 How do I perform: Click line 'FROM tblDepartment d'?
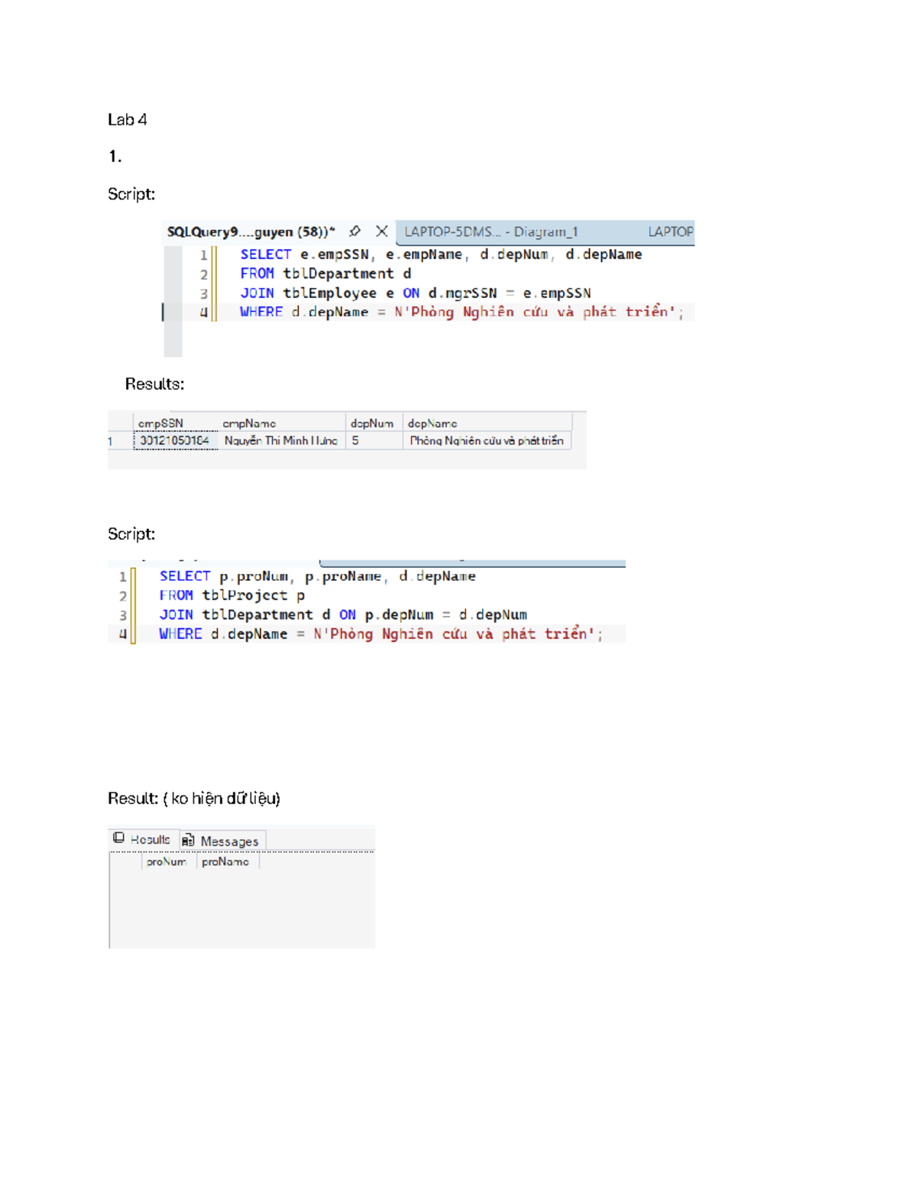(326, 274)
